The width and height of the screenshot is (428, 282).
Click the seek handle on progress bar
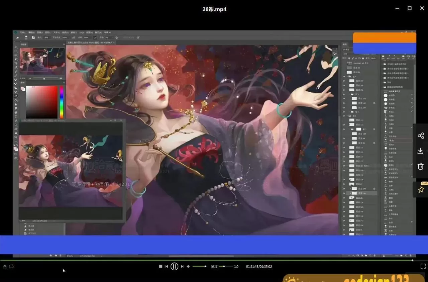(412, 260)
